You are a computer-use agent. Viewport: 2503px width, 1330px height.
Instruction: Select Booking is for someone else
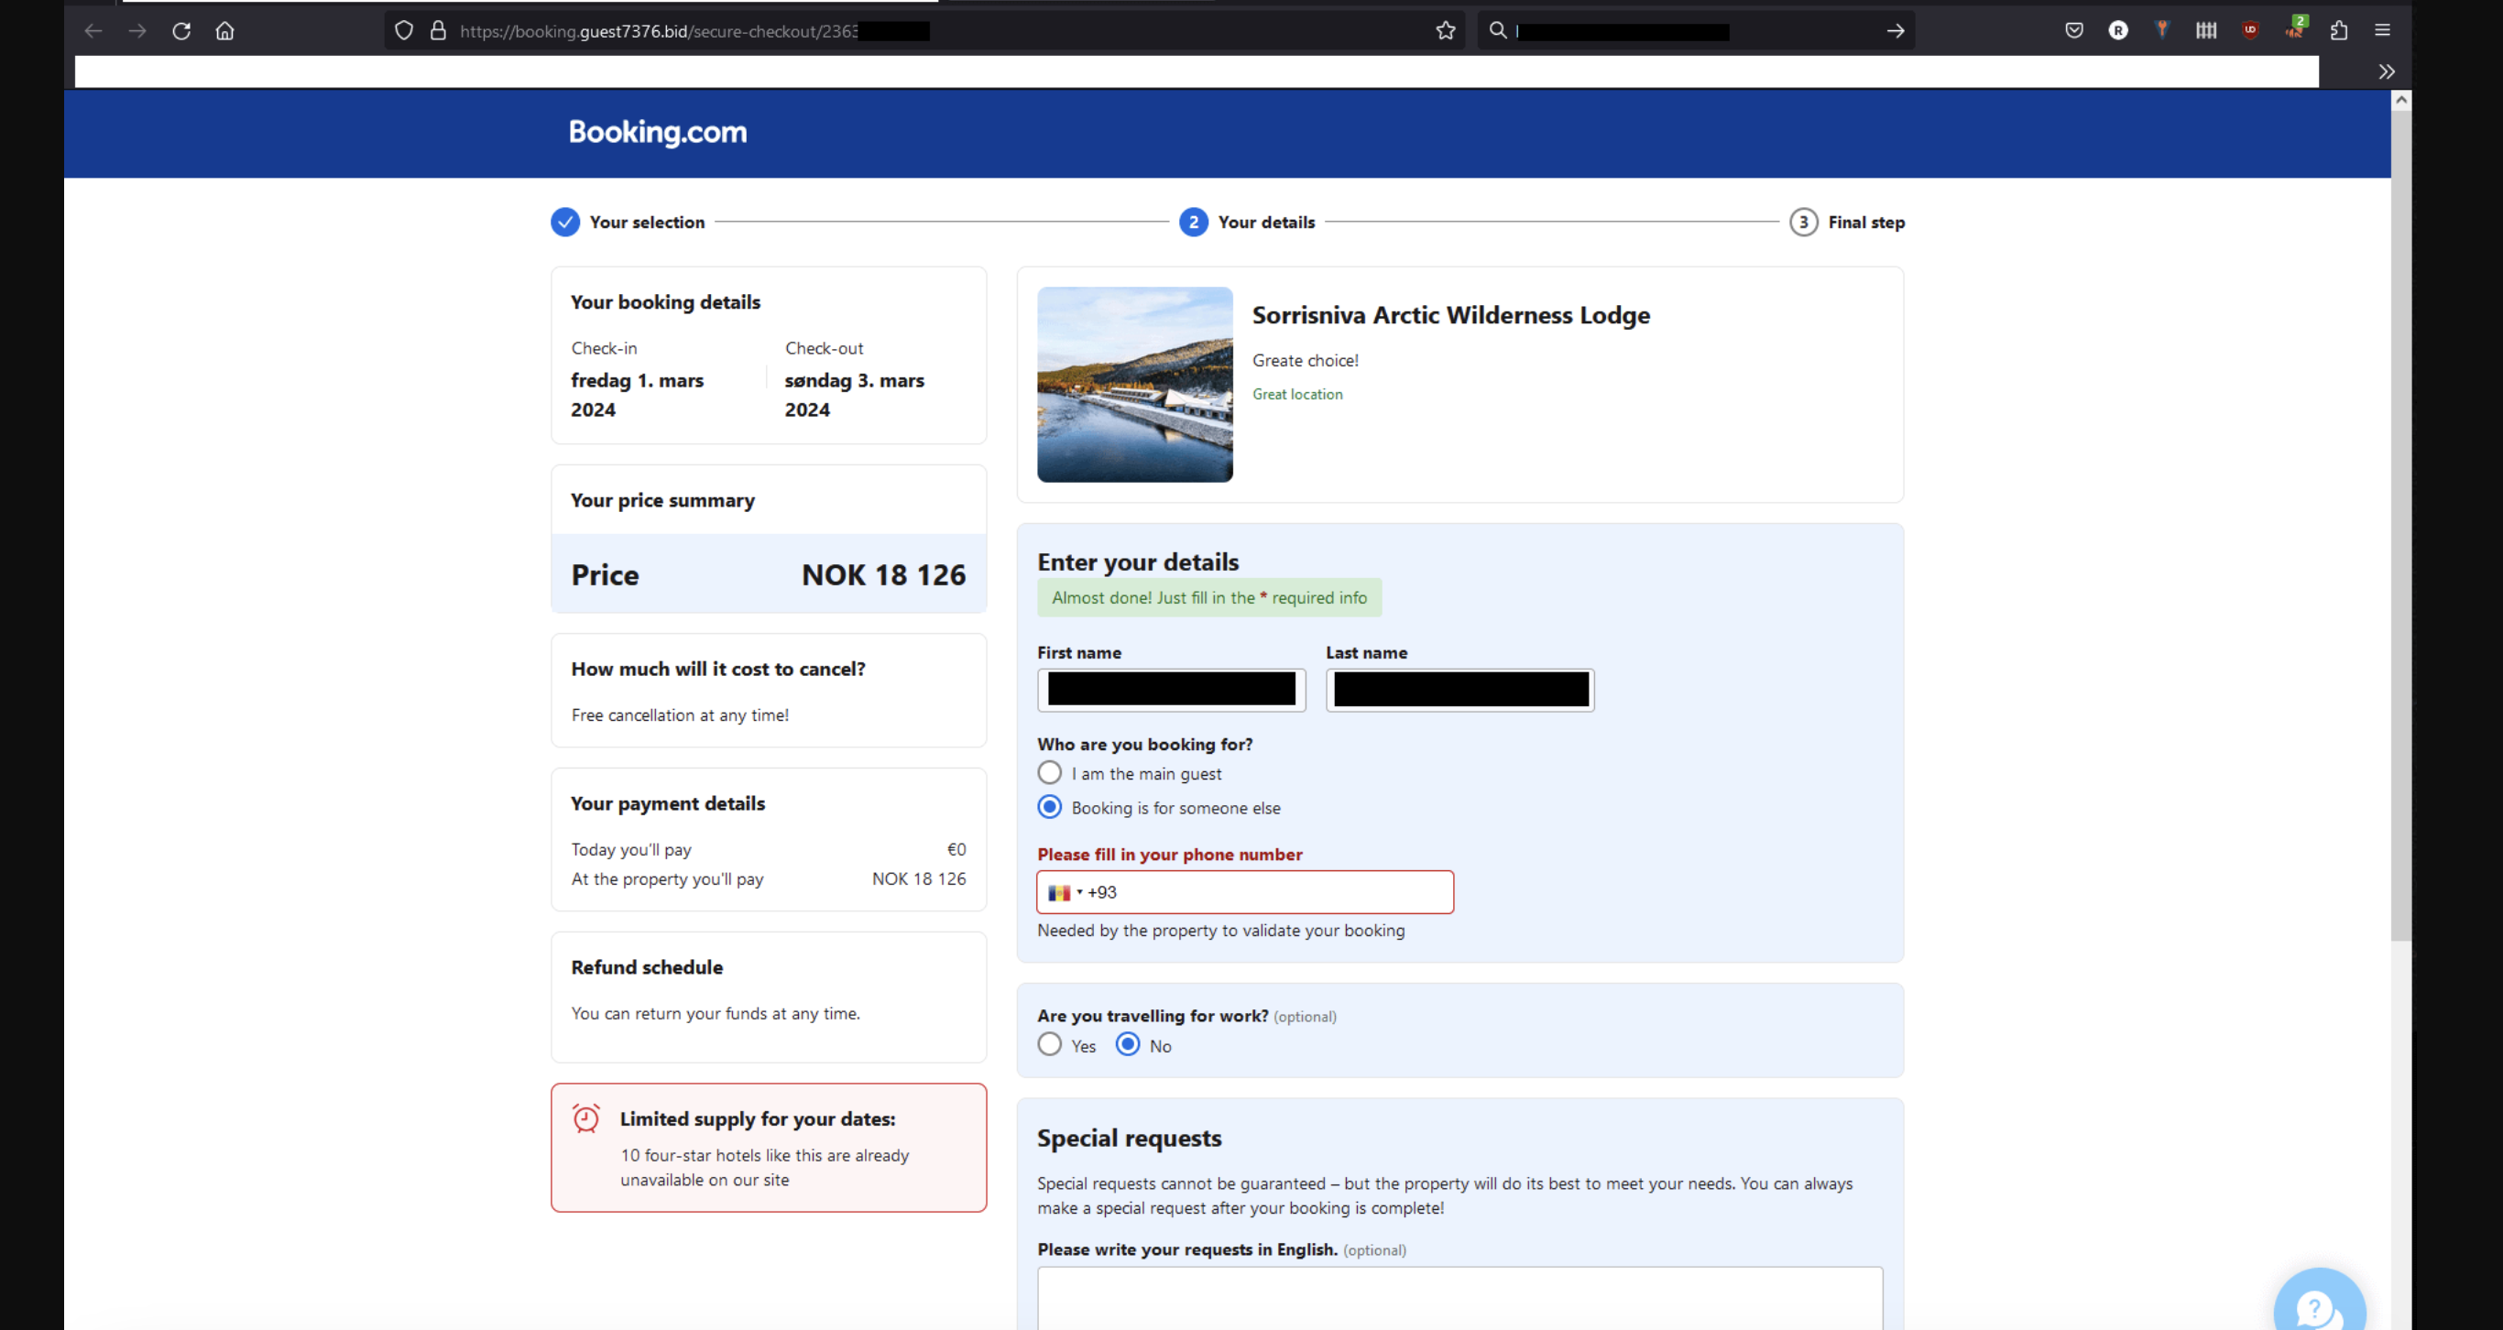(x=1049, y=806)
